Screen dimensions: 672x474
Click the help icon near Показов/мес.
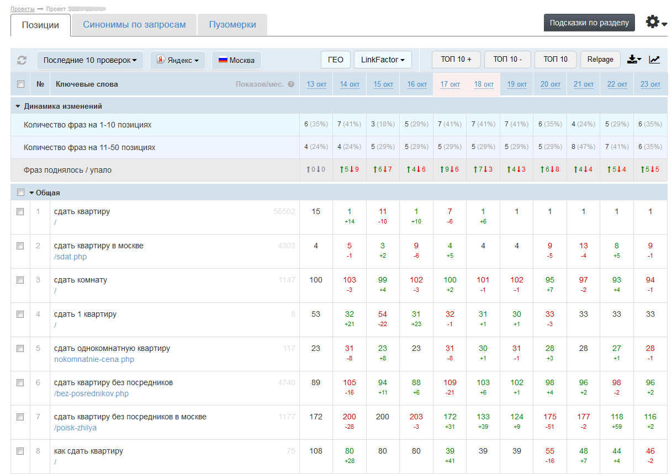click(291, 84)
